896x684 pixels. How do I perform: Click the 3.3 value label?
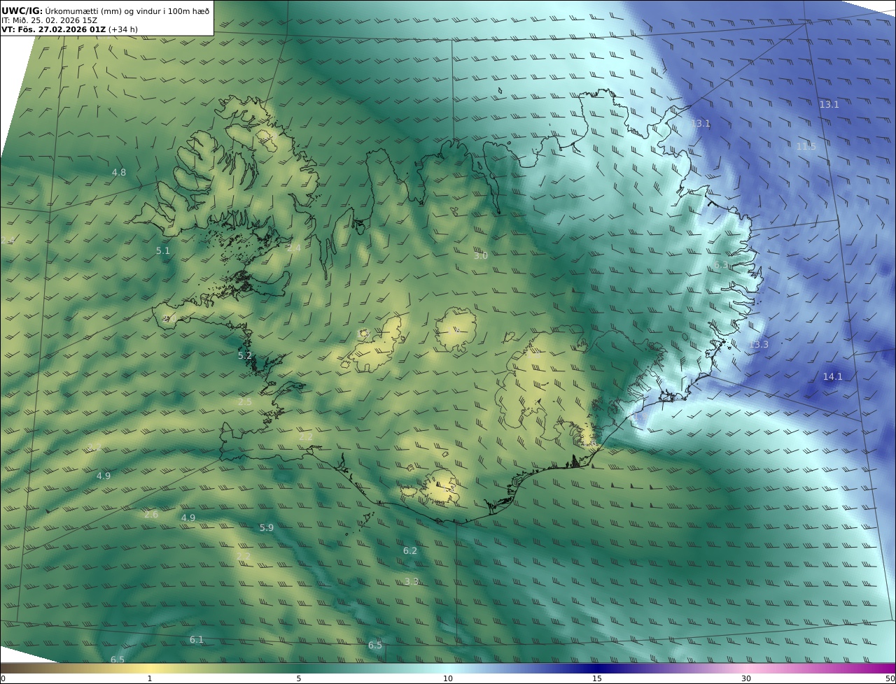pos(412,581)
